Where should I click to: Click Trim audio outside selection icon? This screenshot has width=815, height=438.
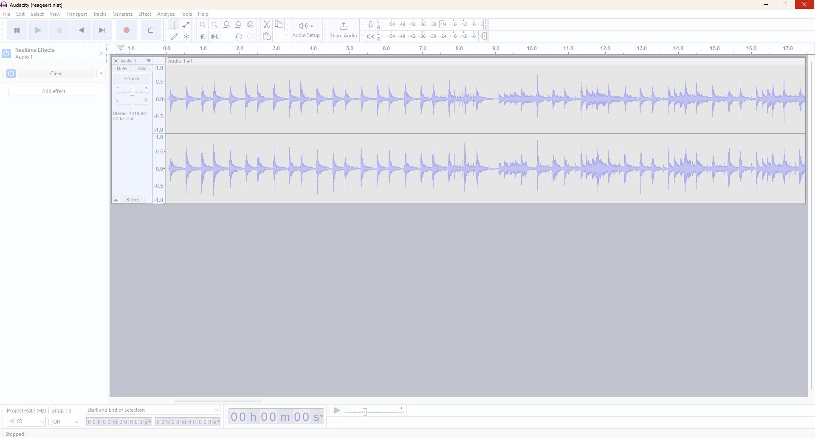pyautogui.click(x=203, y=37)
